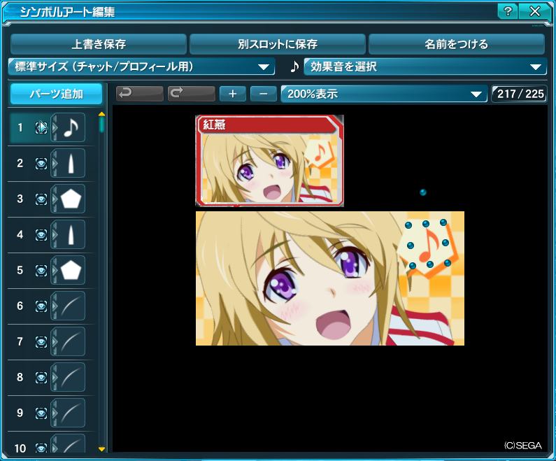Expand layer 2 triangle handle

pyautogui.click(x=55, y=163)
